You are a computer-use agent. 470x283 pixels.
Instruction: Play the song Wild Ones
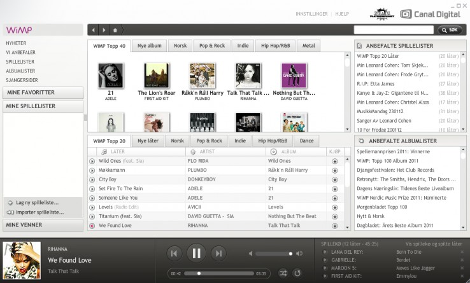92,161
